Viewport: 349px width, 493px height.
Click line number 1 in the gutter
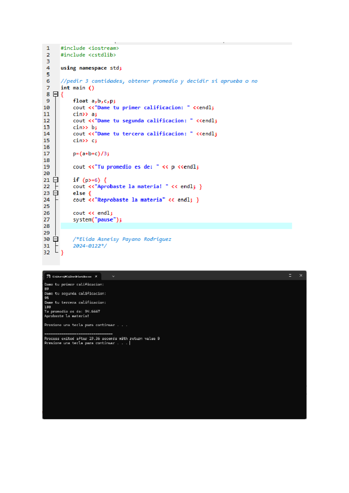48,48
